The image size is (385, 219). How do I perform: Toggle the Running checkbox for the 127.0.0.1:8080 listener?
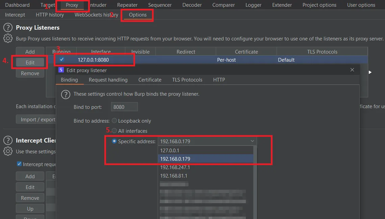click(x=61, y=60)
